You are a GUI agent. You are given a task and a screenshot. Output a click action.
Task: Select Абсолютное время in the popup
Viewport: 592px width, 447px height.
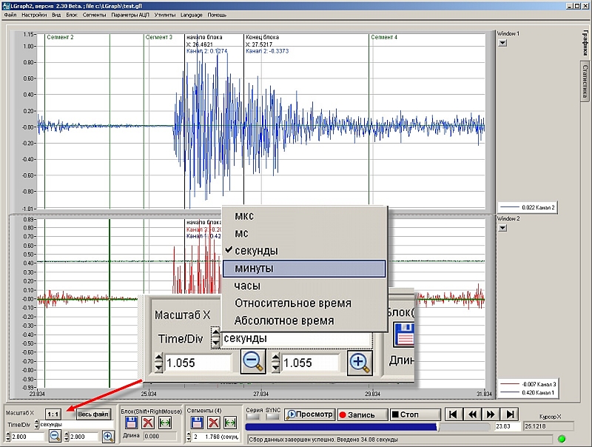(x=304, y=320)
